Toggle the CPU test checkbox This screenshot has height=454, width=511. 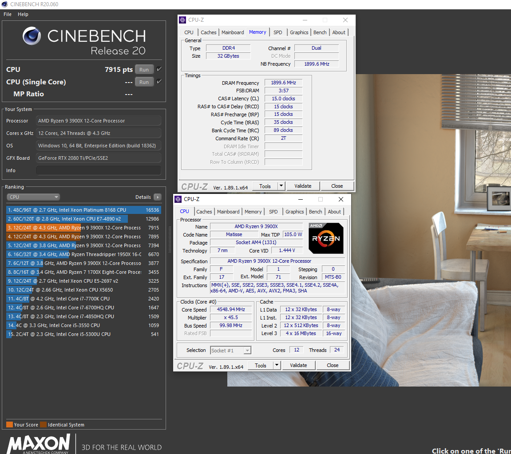(x=159, y=69)
